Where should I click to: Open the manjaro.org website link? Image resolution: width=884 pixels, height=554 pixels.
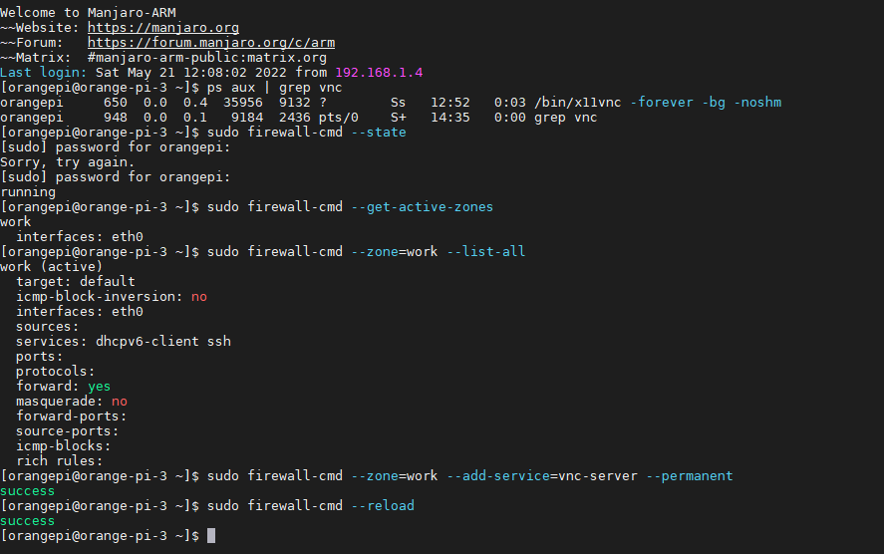coord(162,28)
